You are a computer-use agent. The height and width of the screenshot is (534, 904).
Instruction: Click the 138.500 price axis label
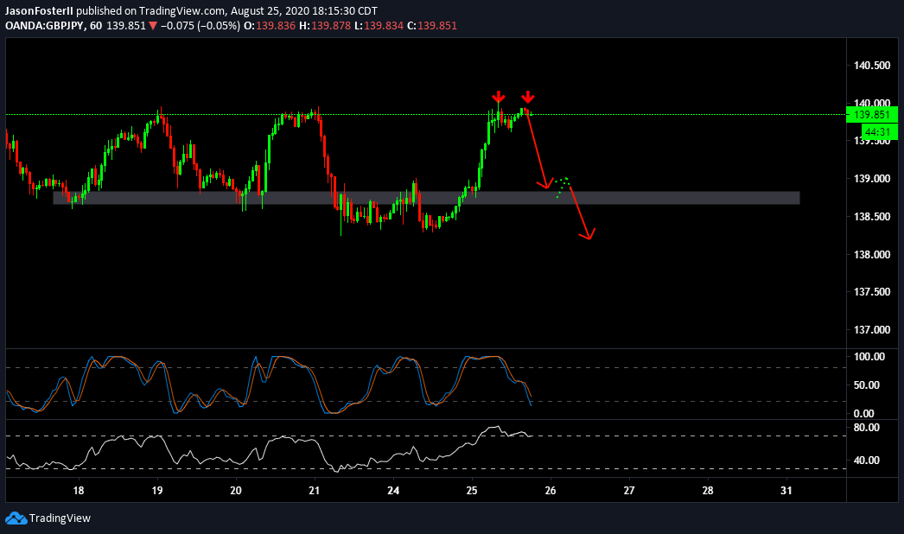tap(872, 217)
